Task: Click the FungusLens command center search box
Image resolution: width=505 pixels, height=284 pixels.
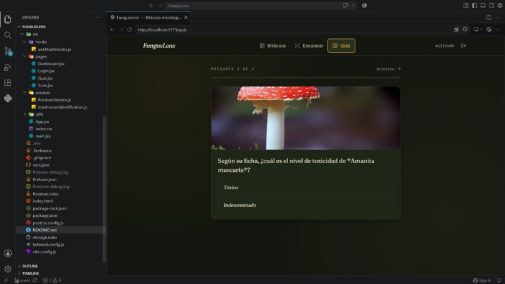Action: (x=261, y=6)
